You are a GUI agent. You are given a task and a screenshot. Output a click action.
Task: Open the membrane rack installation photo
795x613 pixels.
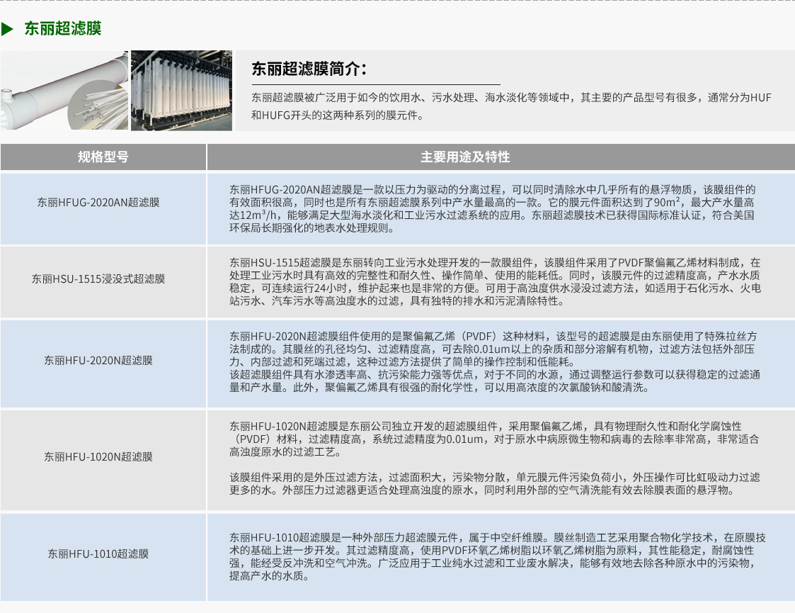pyautogui.click(x=181, y=90)
